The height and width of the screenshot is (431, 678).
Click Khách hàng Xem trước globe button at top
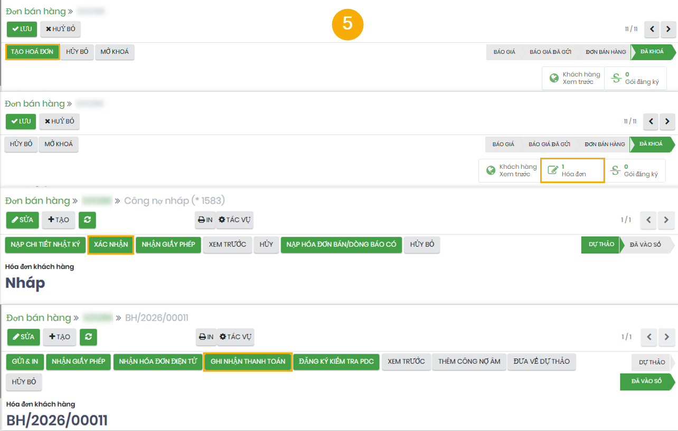click(574, 78)
